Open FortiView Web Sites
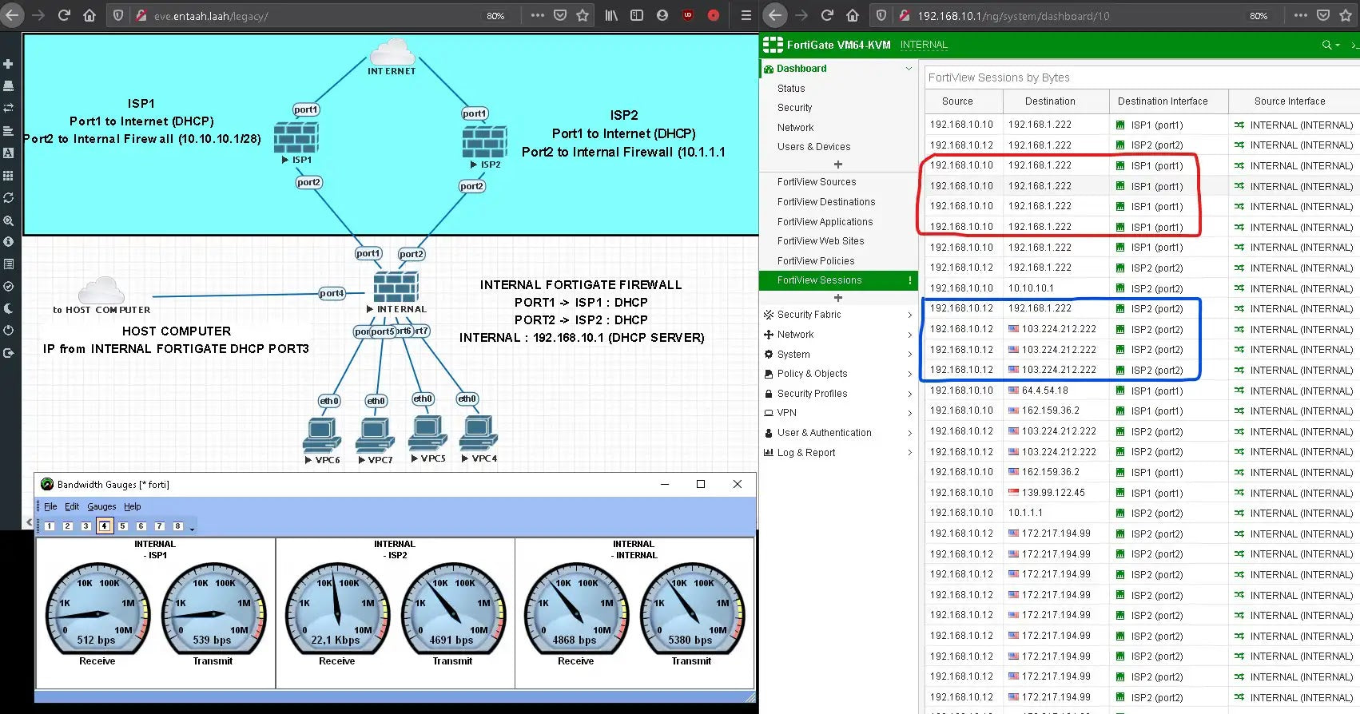The width and height of the screenshot is (1360, 714). click(x=821, y=241)
